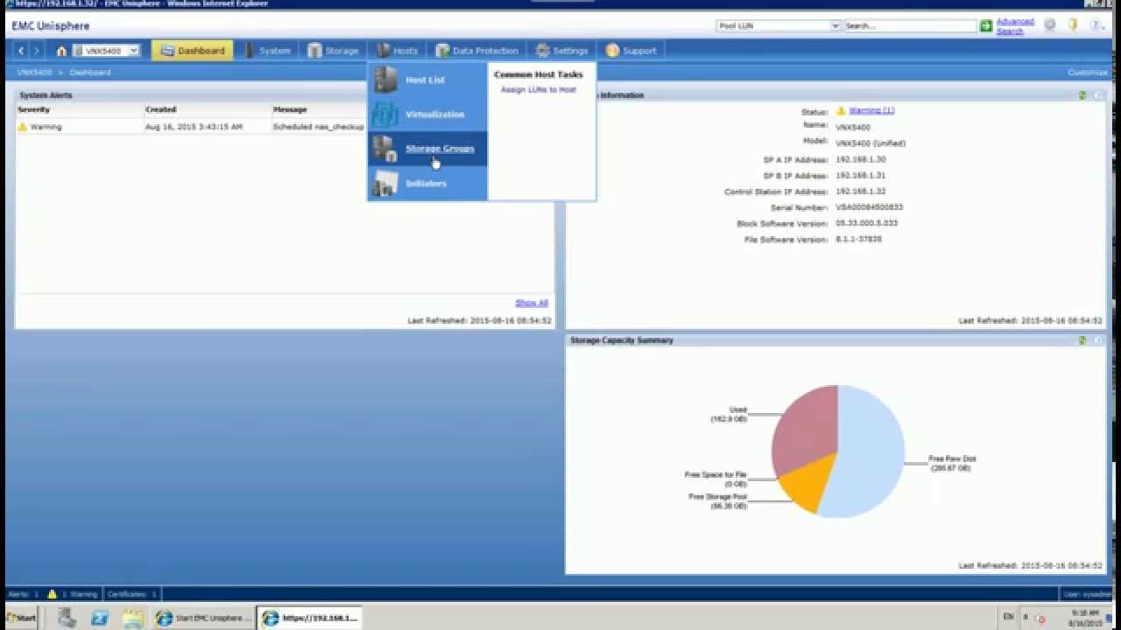Open the Settings tab with gear icon
Image resolution: width=1121 pixels, height=630 pixels.
[561, 51]
